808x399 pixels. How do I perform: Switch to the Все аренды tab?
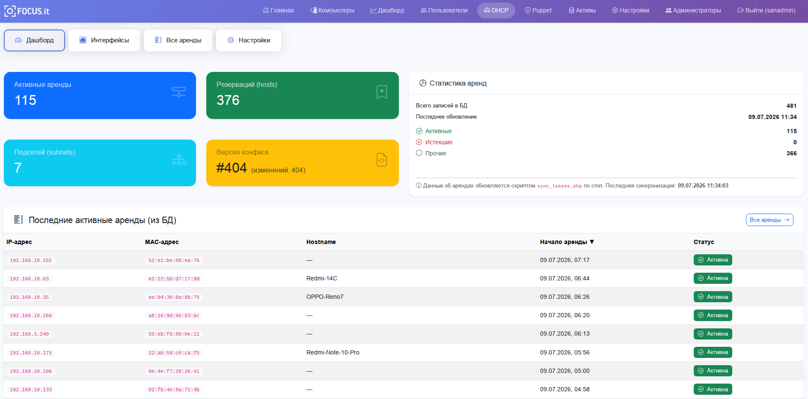178,40
